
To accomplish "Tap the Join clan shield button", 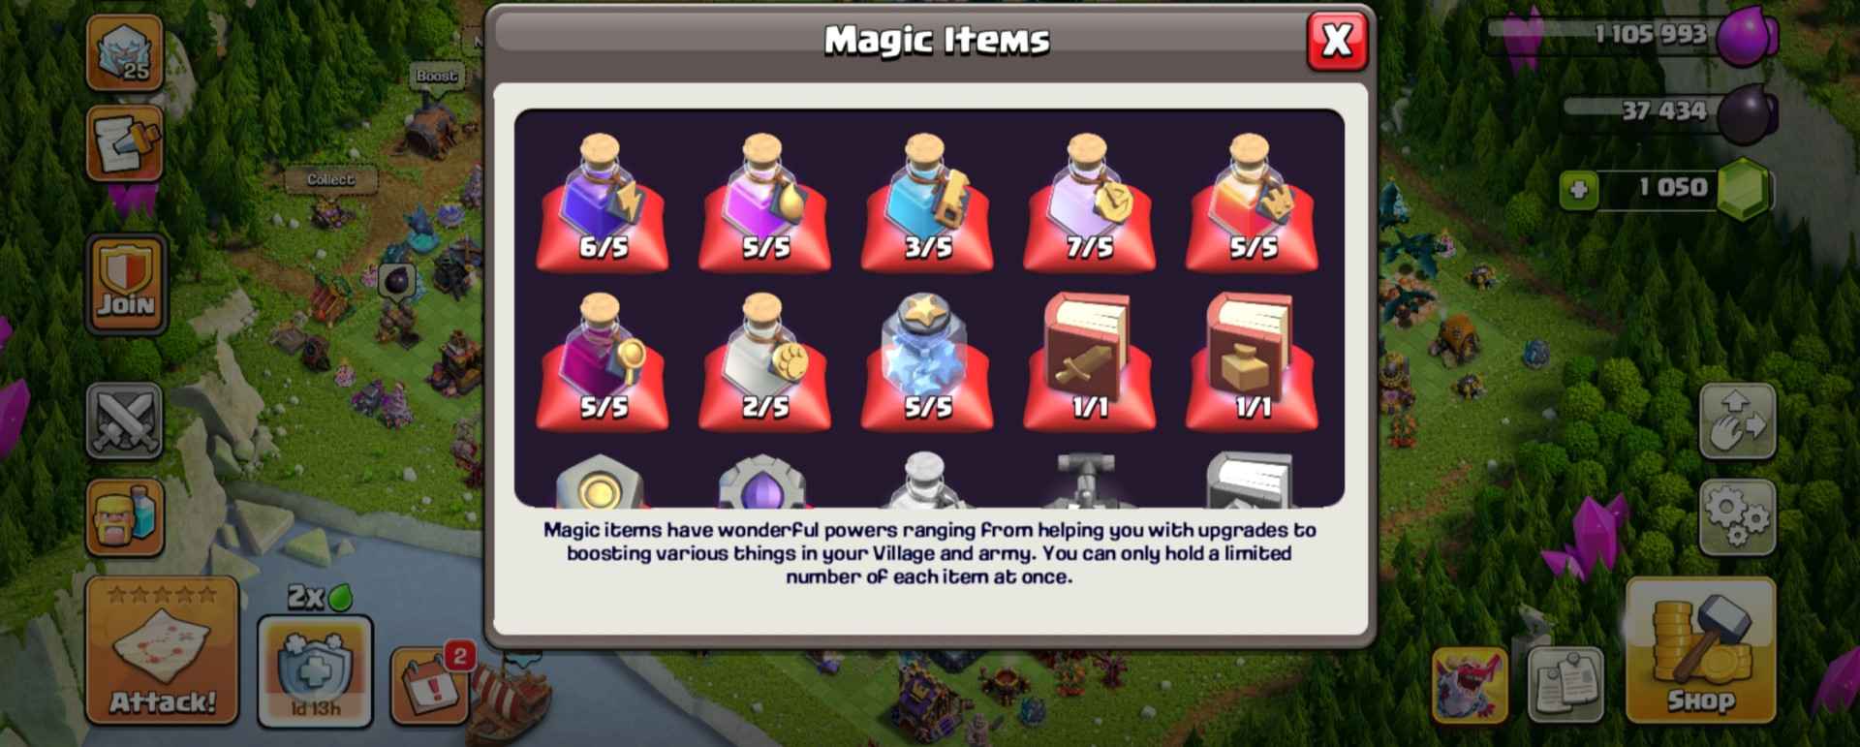I will (x=126, y=283).
